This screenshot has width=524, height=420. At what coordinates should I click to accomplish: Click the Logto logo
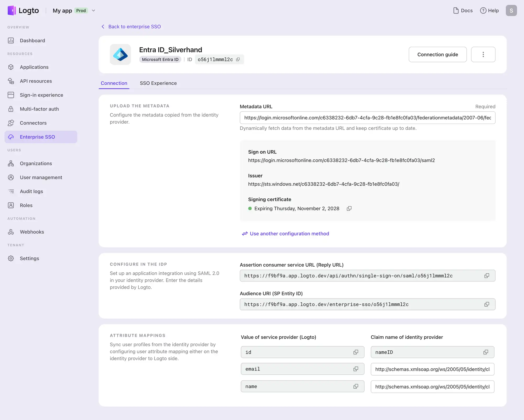pyautogui.click(x=23, y=10)
